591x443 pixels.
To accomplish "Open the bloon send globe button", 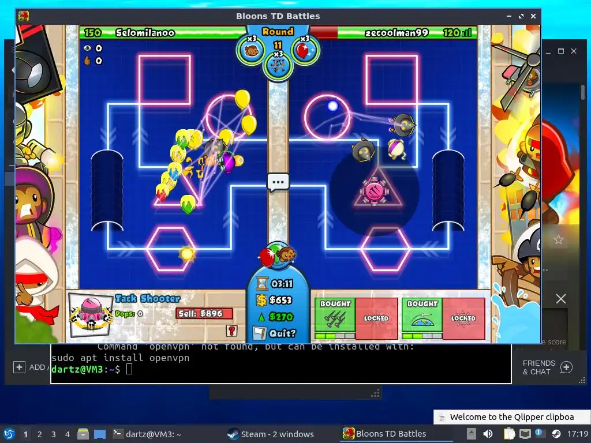I will coord(278,255).
